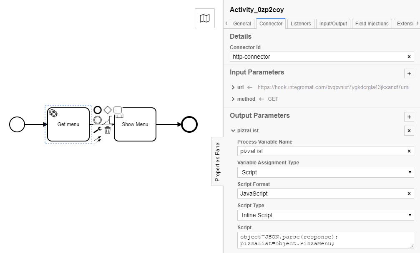Image resolution: width=420 pixels, height=253 pixels.
Task: Open Variable Assignment Type dropdown
Action: click(325, 172)
